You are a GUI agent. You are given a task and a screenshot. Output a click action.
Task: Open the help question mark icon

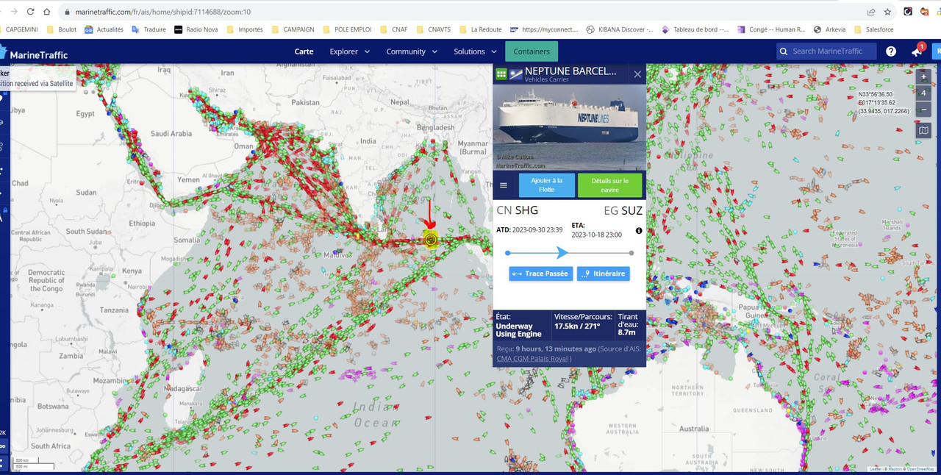point(891,51)
